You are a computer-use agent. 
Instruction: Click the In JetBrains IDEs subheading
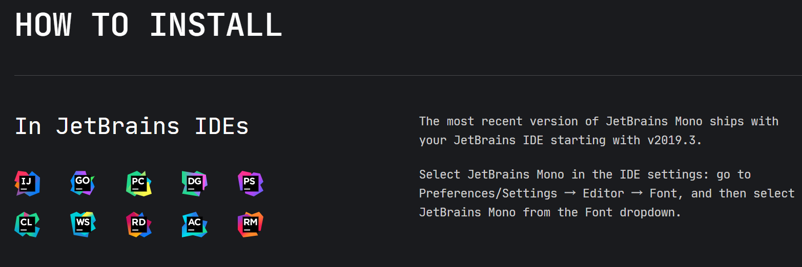pyautogui.click(x=132, y=126)
